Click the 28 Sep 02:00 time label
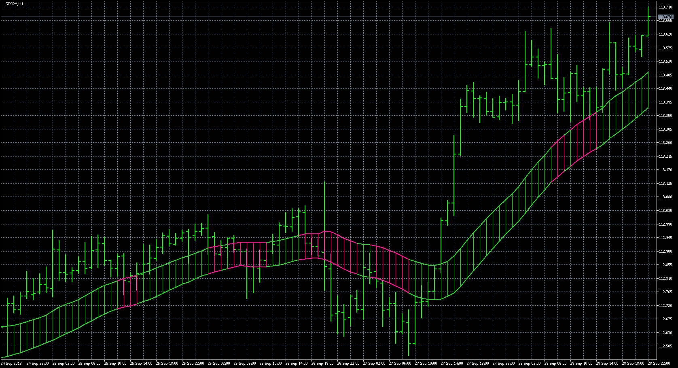The height and width of the screenshot is (368, 678). click(530, 364)
